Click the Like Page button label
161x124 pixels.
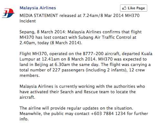tap(136, 8)
